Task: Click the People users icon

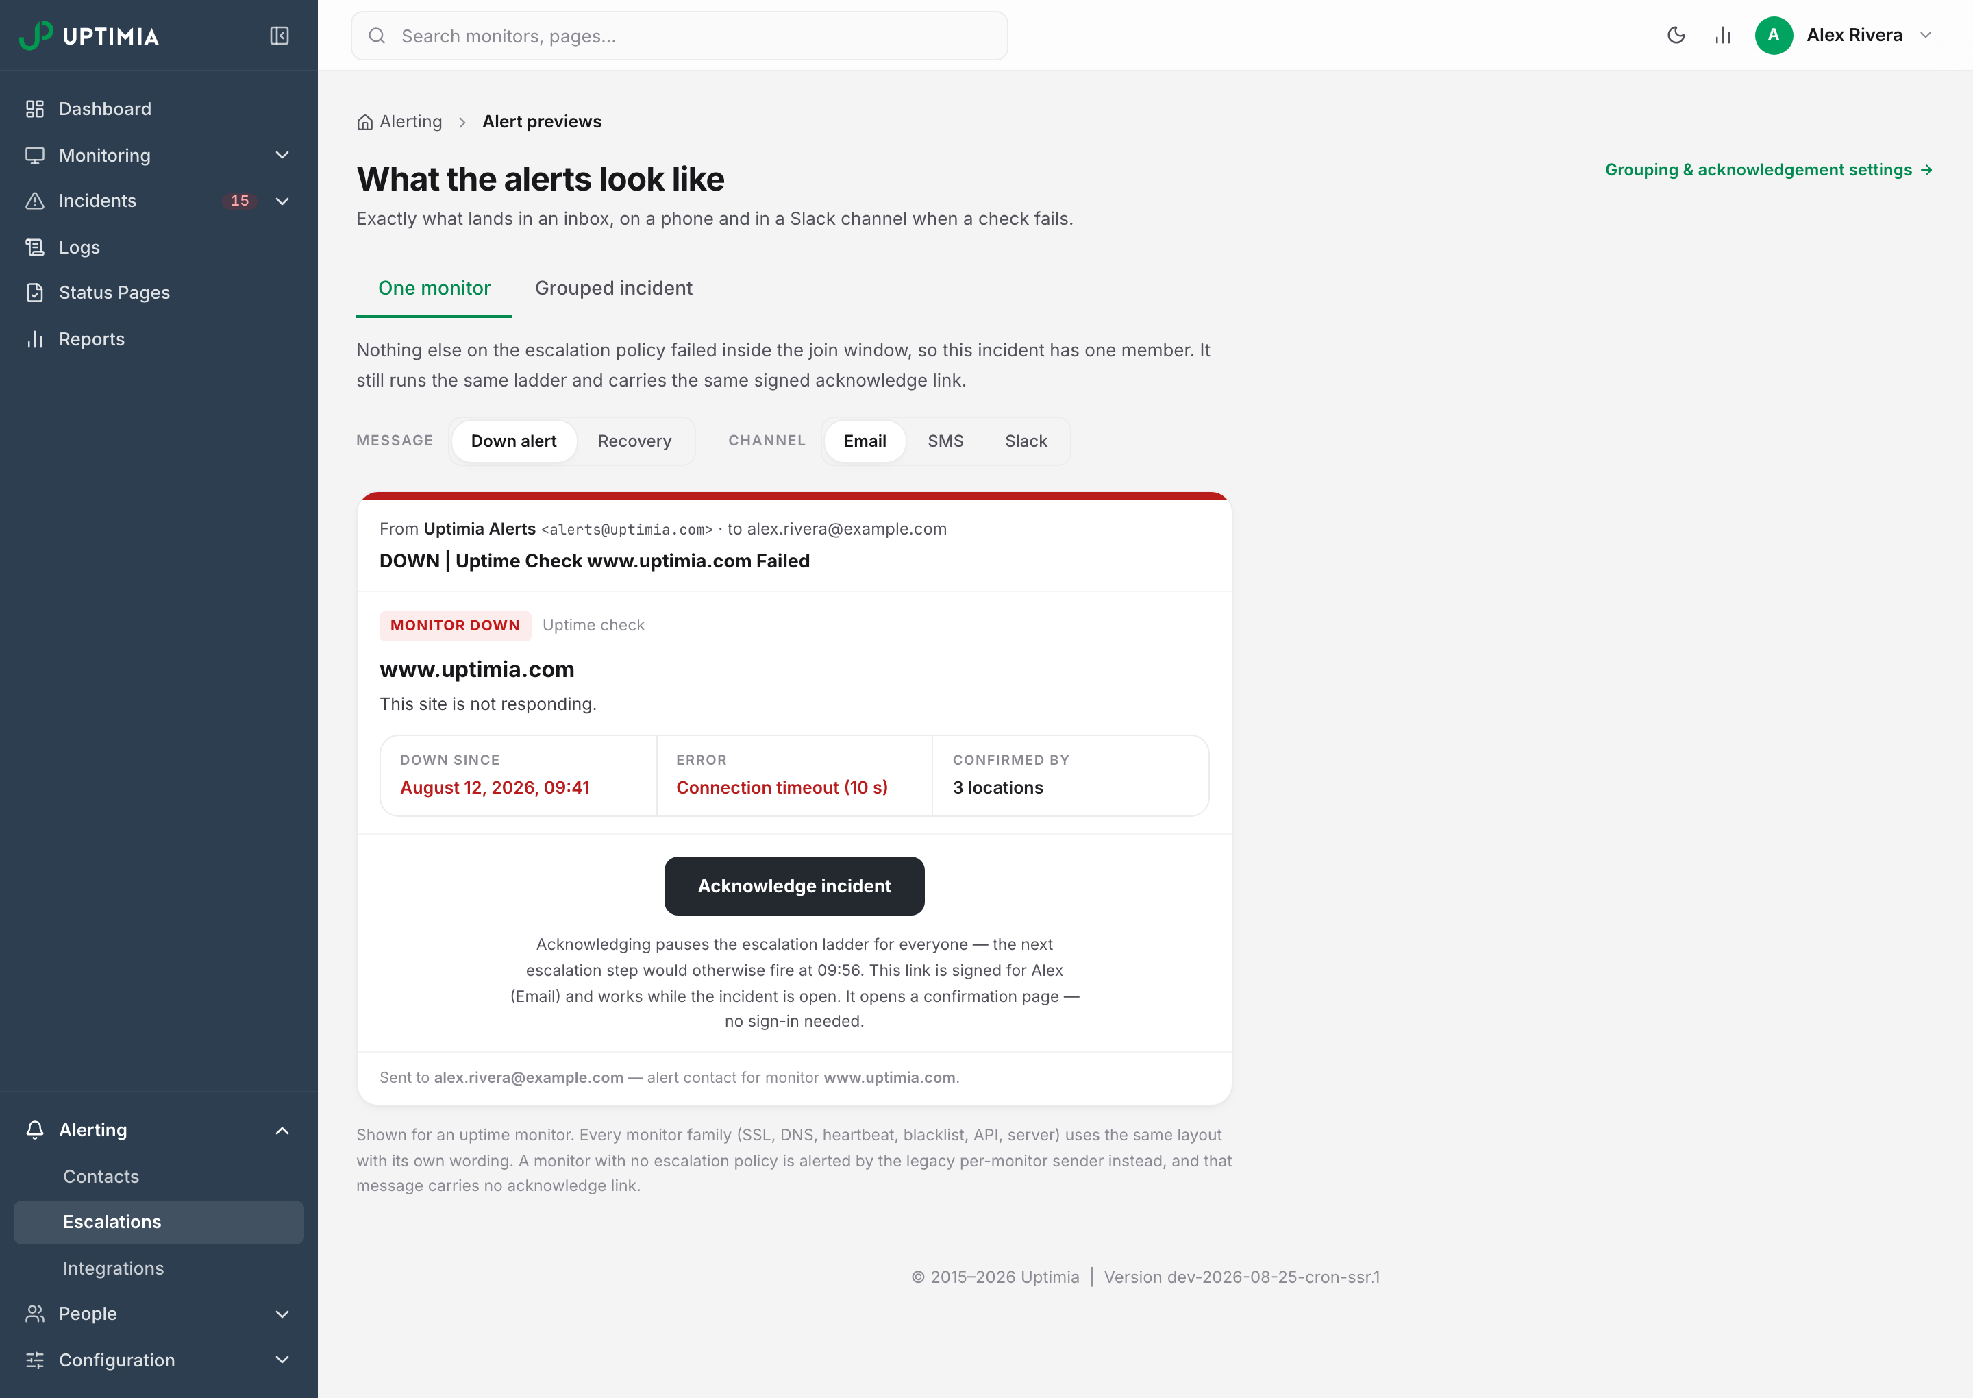Action: click(x=34, y=1314)
